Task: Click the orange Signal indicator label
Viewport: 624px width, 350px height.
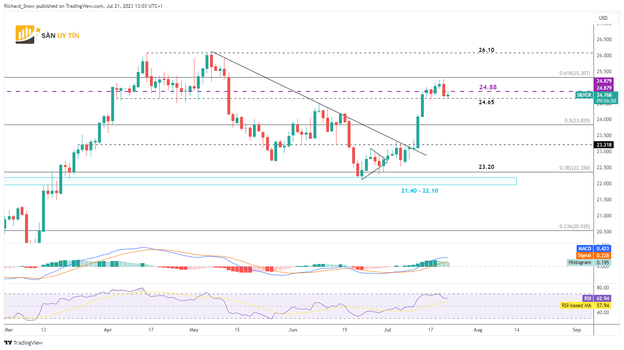Action: point(585,256)
